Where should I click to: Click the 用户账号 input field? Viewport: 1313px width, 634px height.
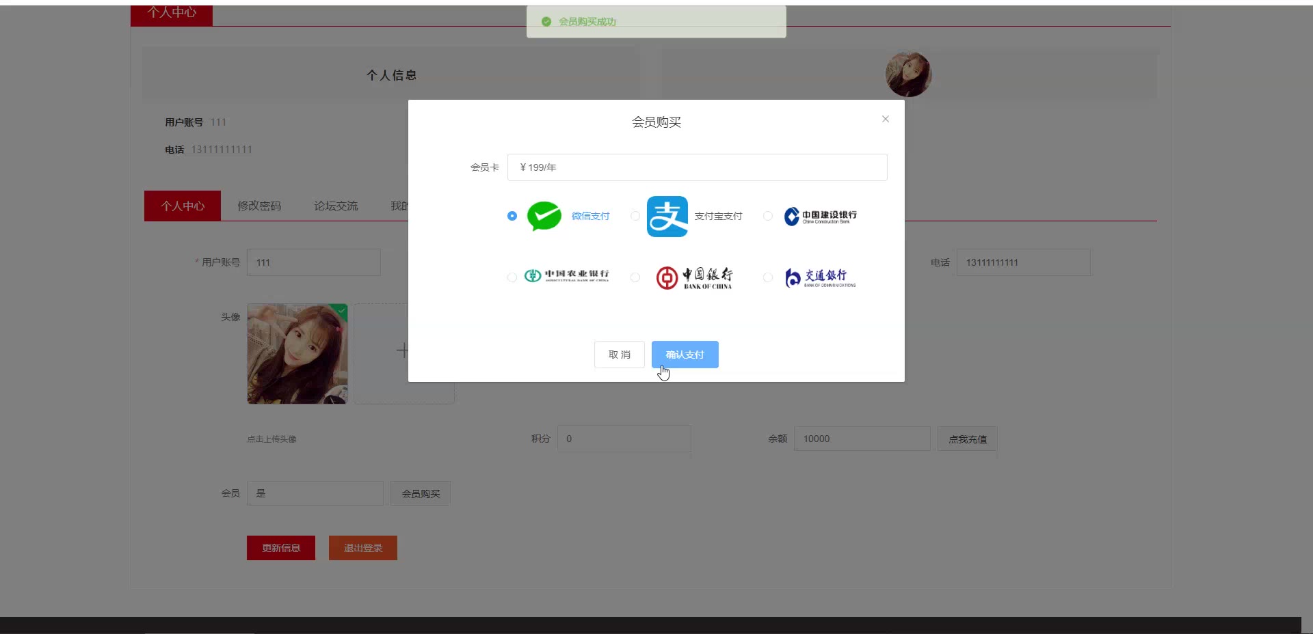click(314, 262)
